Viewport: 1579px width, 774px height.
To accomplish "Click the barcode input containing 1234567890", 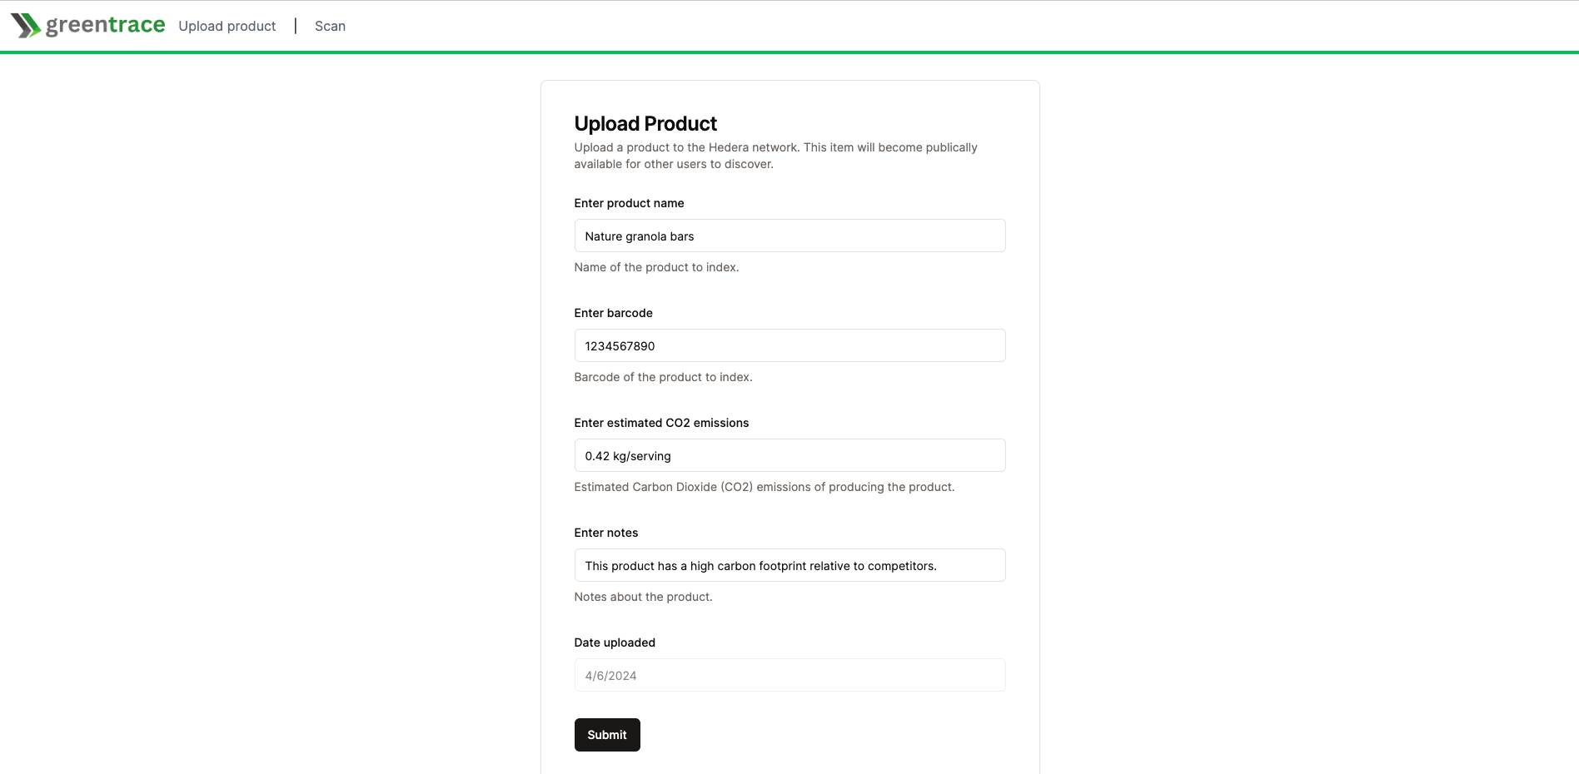I will pyautogui.click(x=789, y=345).
